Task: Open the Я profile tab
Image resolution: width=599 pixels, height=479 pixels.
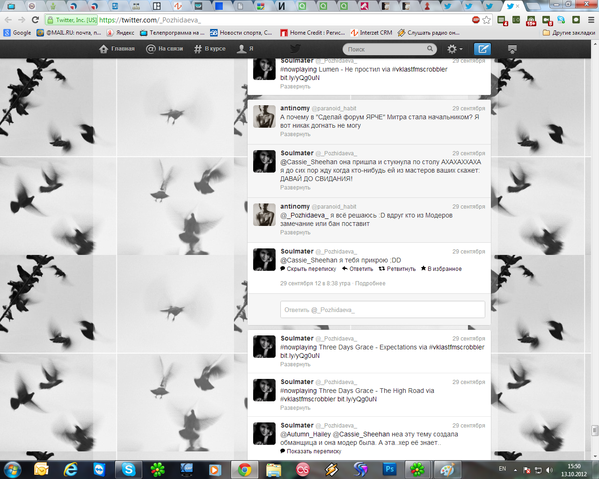Action: click(246, 49)
